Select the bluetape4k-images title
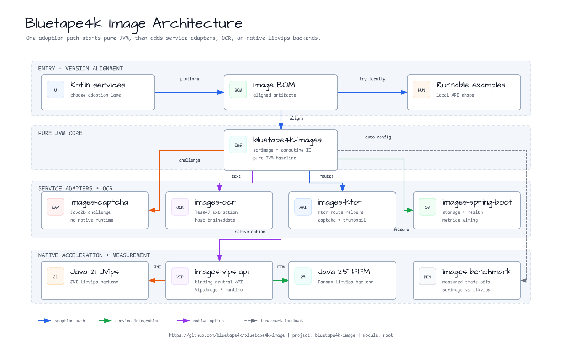The image size is (562, 348). pos(287,140)
